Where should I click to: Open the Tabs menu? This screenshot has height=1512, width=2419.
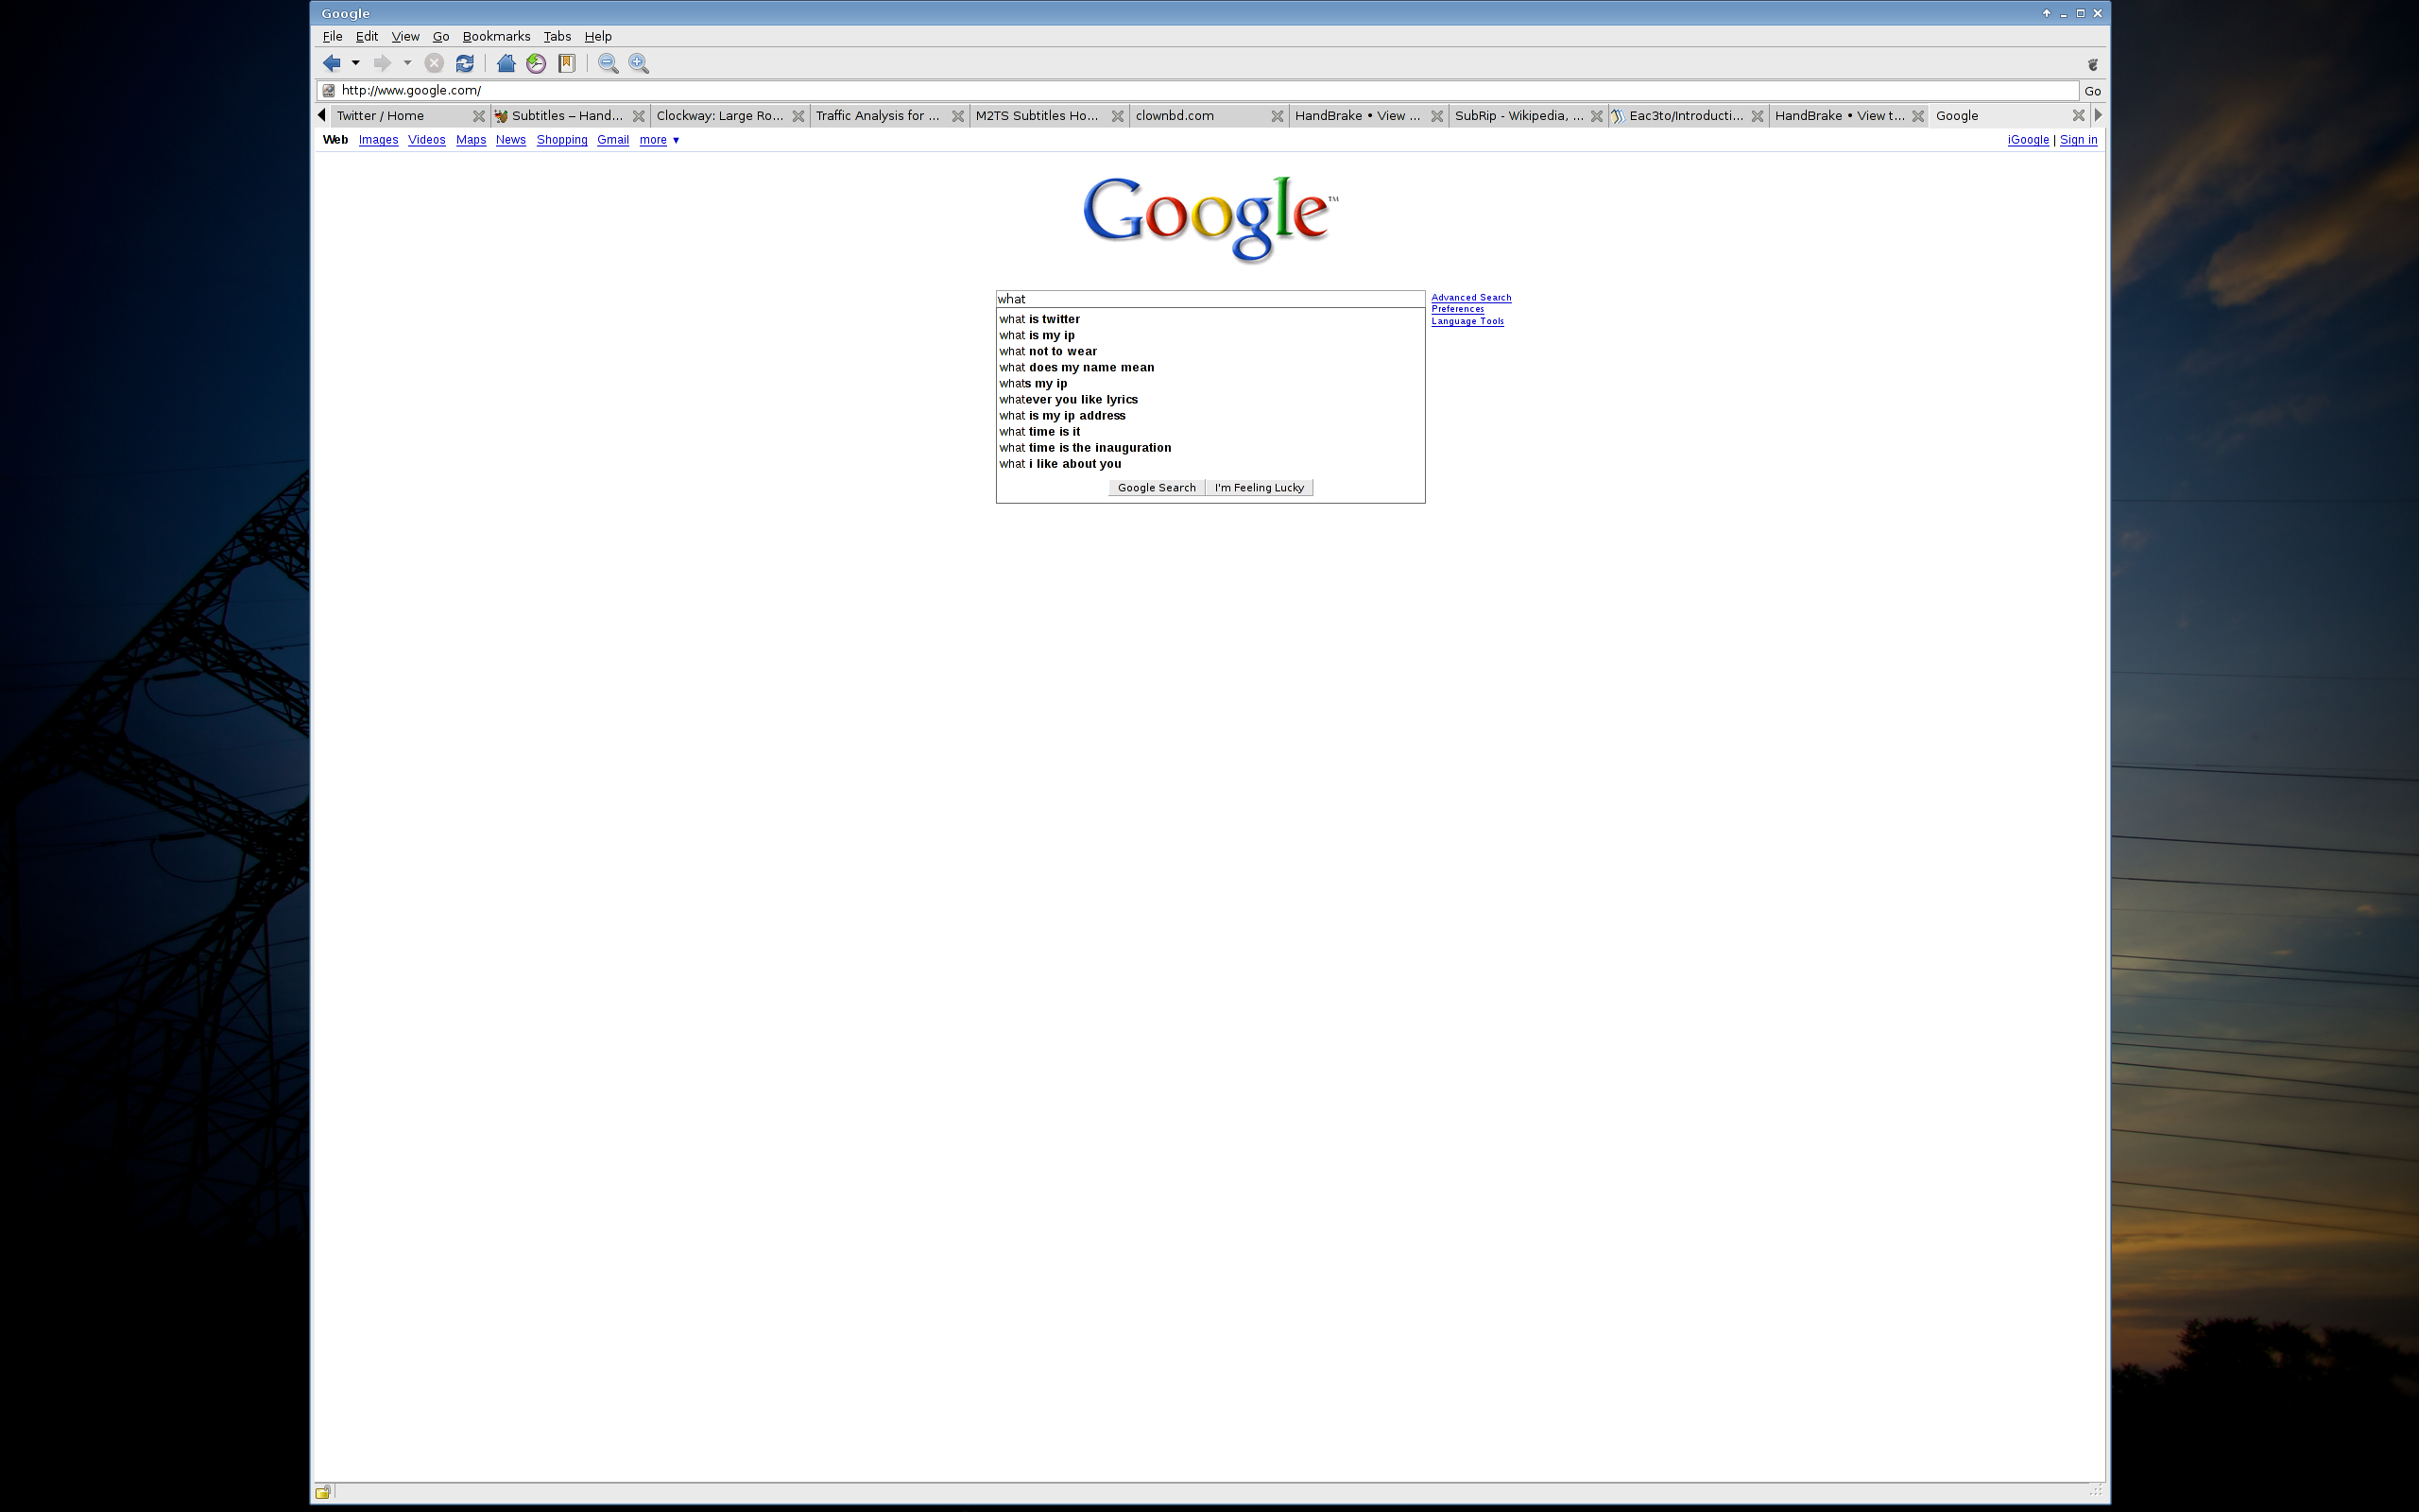(x=557, y=36)
